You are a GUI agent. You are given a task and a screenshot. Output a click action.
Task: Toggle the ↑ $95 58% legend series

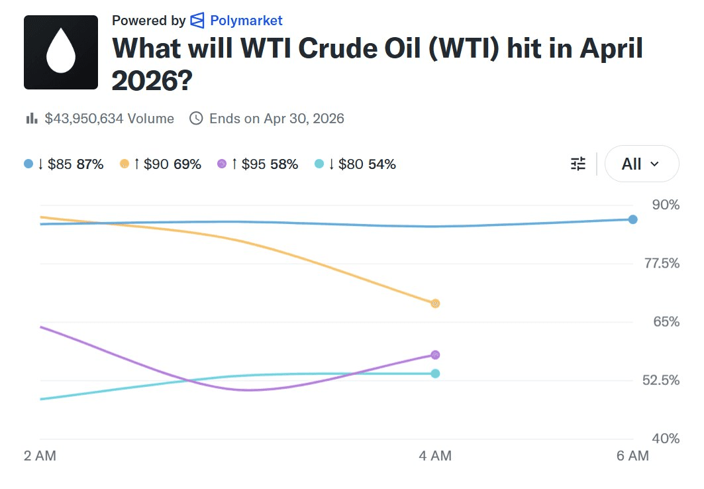[258, 164]
